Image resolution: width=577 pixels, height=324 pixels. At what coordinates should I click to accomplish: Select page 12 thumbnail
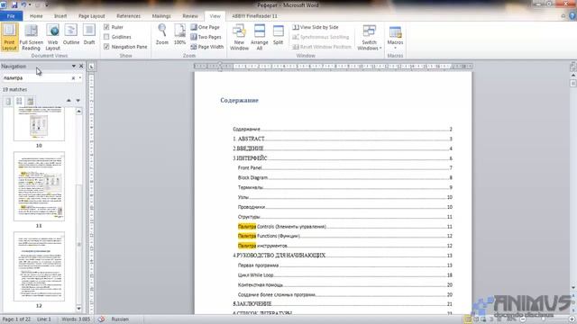[39, 266]
